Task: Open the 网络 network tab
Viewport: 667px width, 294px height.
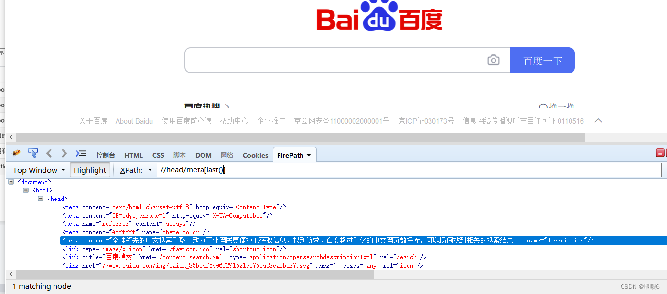Action: tap(227, 155)
